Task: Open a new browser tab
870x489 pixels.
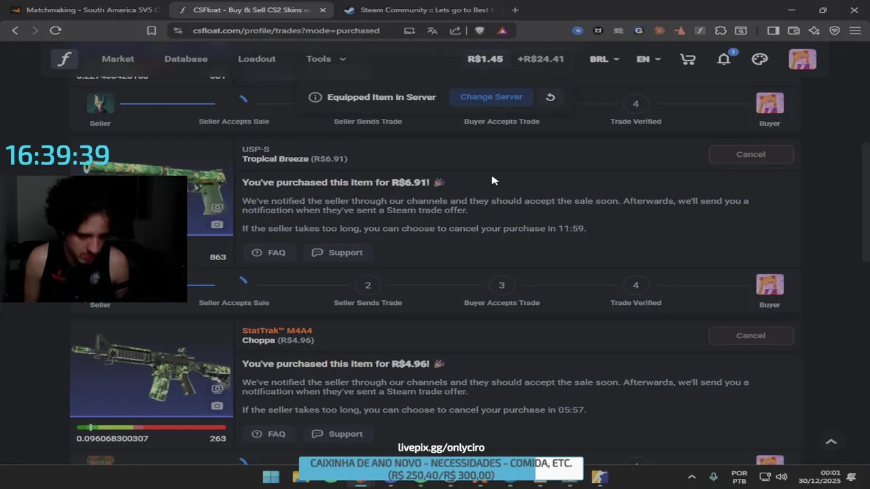Action: [x=515, y=10]
